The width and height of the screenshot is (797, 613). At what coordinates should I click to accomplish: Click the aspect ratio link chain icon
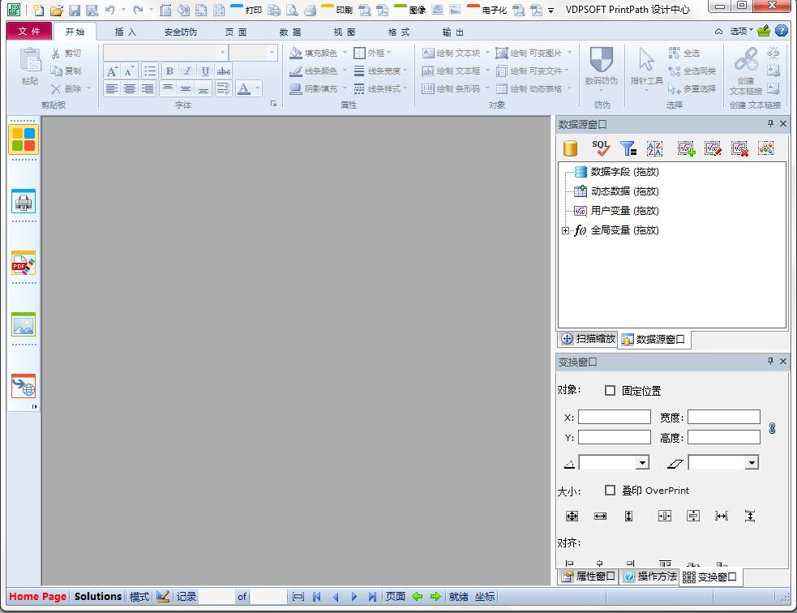coord(772,428)
